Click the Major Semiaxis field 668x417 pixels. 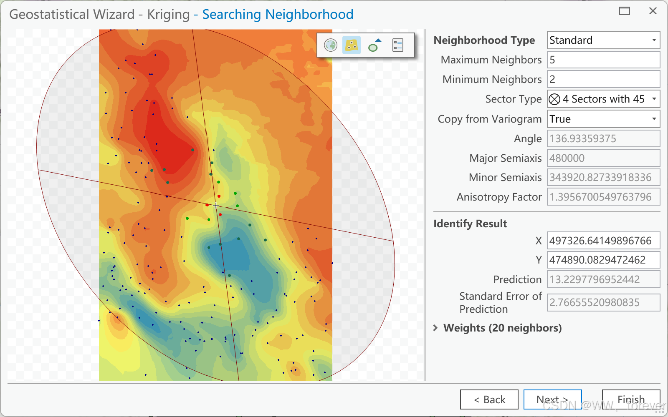coord(603,158)
